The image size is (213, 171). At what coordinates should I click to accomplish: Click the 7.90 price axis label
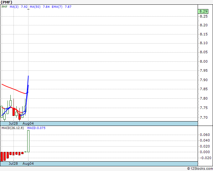(204, 80)
